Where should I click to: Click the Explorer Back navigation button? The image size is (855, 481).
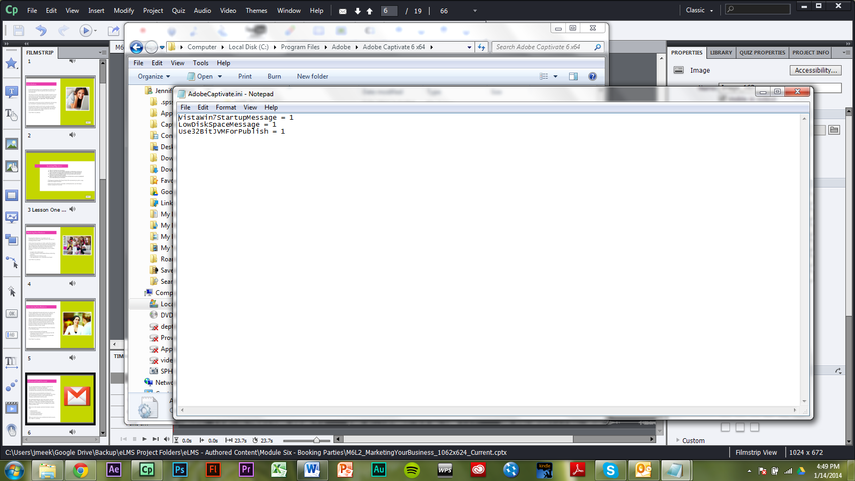coord(137,48)
